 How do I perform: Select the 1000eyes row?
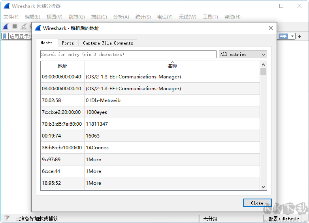click(150, 112)
